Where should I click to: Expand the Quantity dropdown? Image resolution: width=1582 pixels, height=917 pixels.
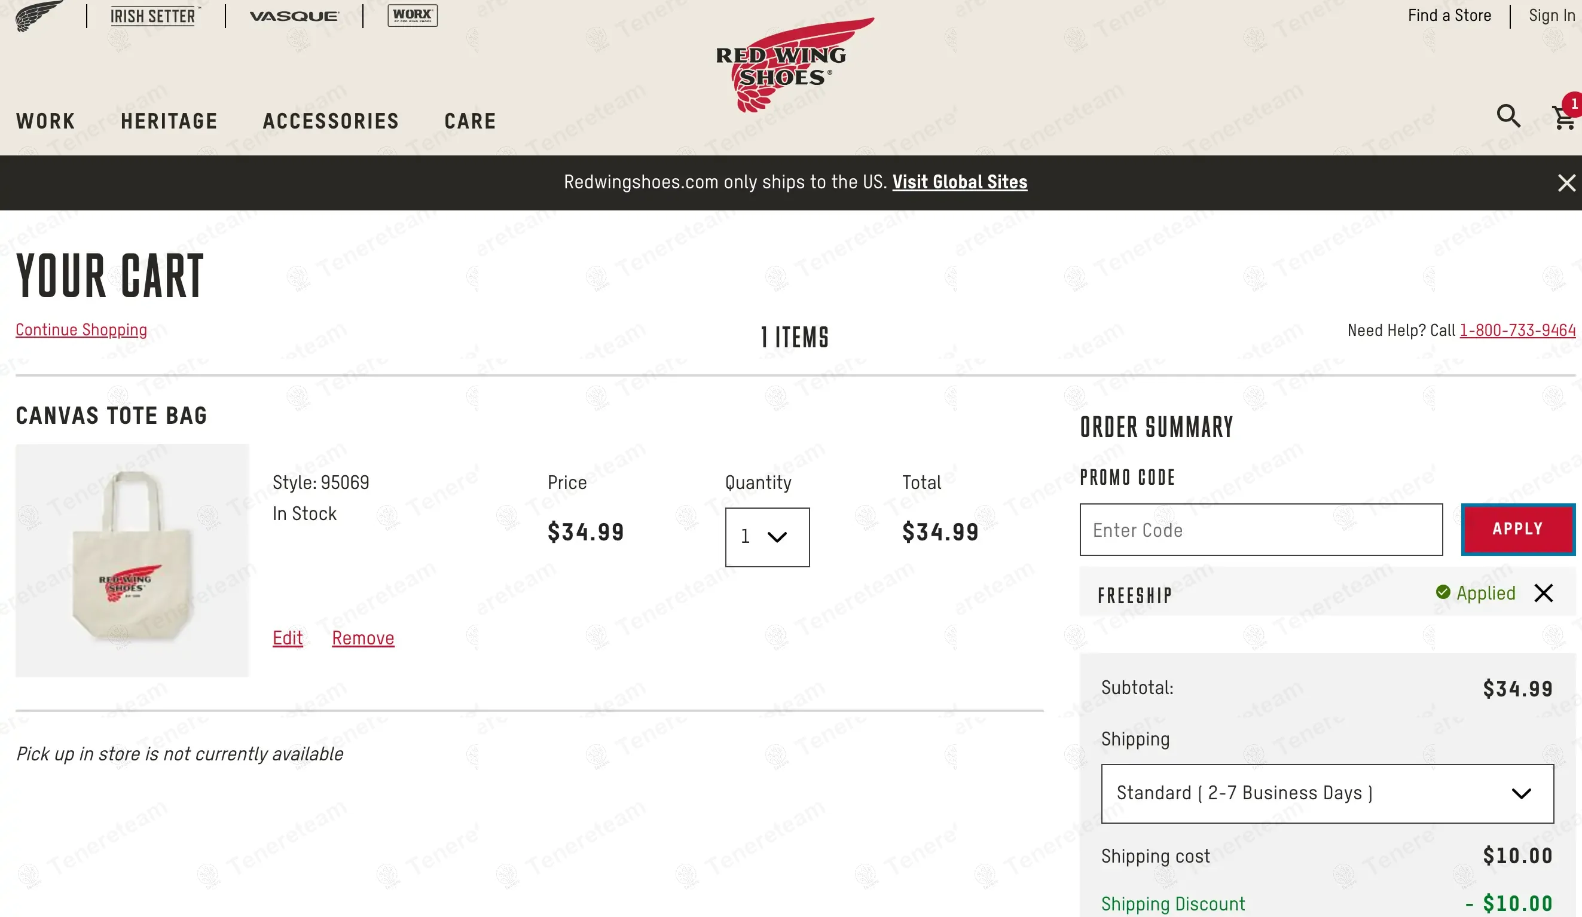tap(767, 537)
